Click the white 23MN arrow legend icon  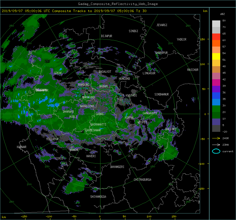point(216,145)
